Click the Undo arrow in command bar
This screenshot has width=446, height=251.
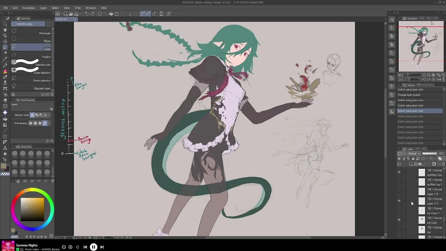(x=87, y=14)
